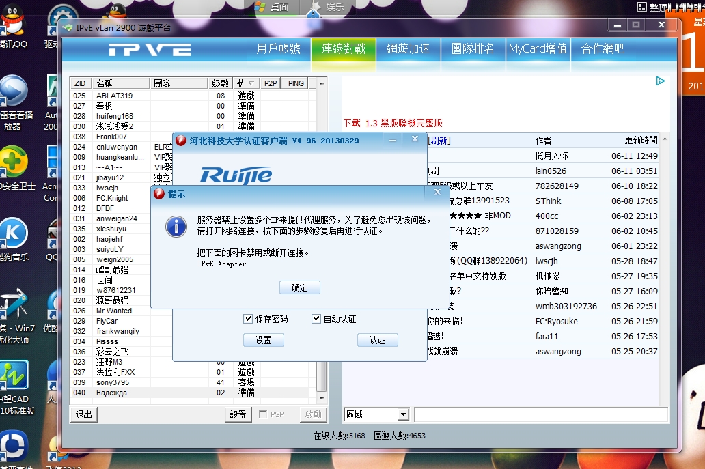Open the 360 Security Guard desktop icon
705x469 pixels.
(x=16, y=169)
